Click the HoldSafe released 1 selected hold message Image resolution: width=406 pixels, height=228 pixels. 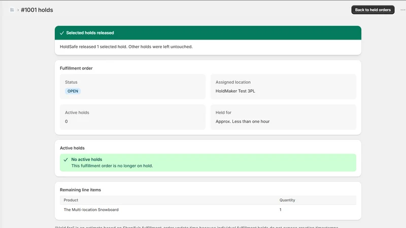[126, 47]
